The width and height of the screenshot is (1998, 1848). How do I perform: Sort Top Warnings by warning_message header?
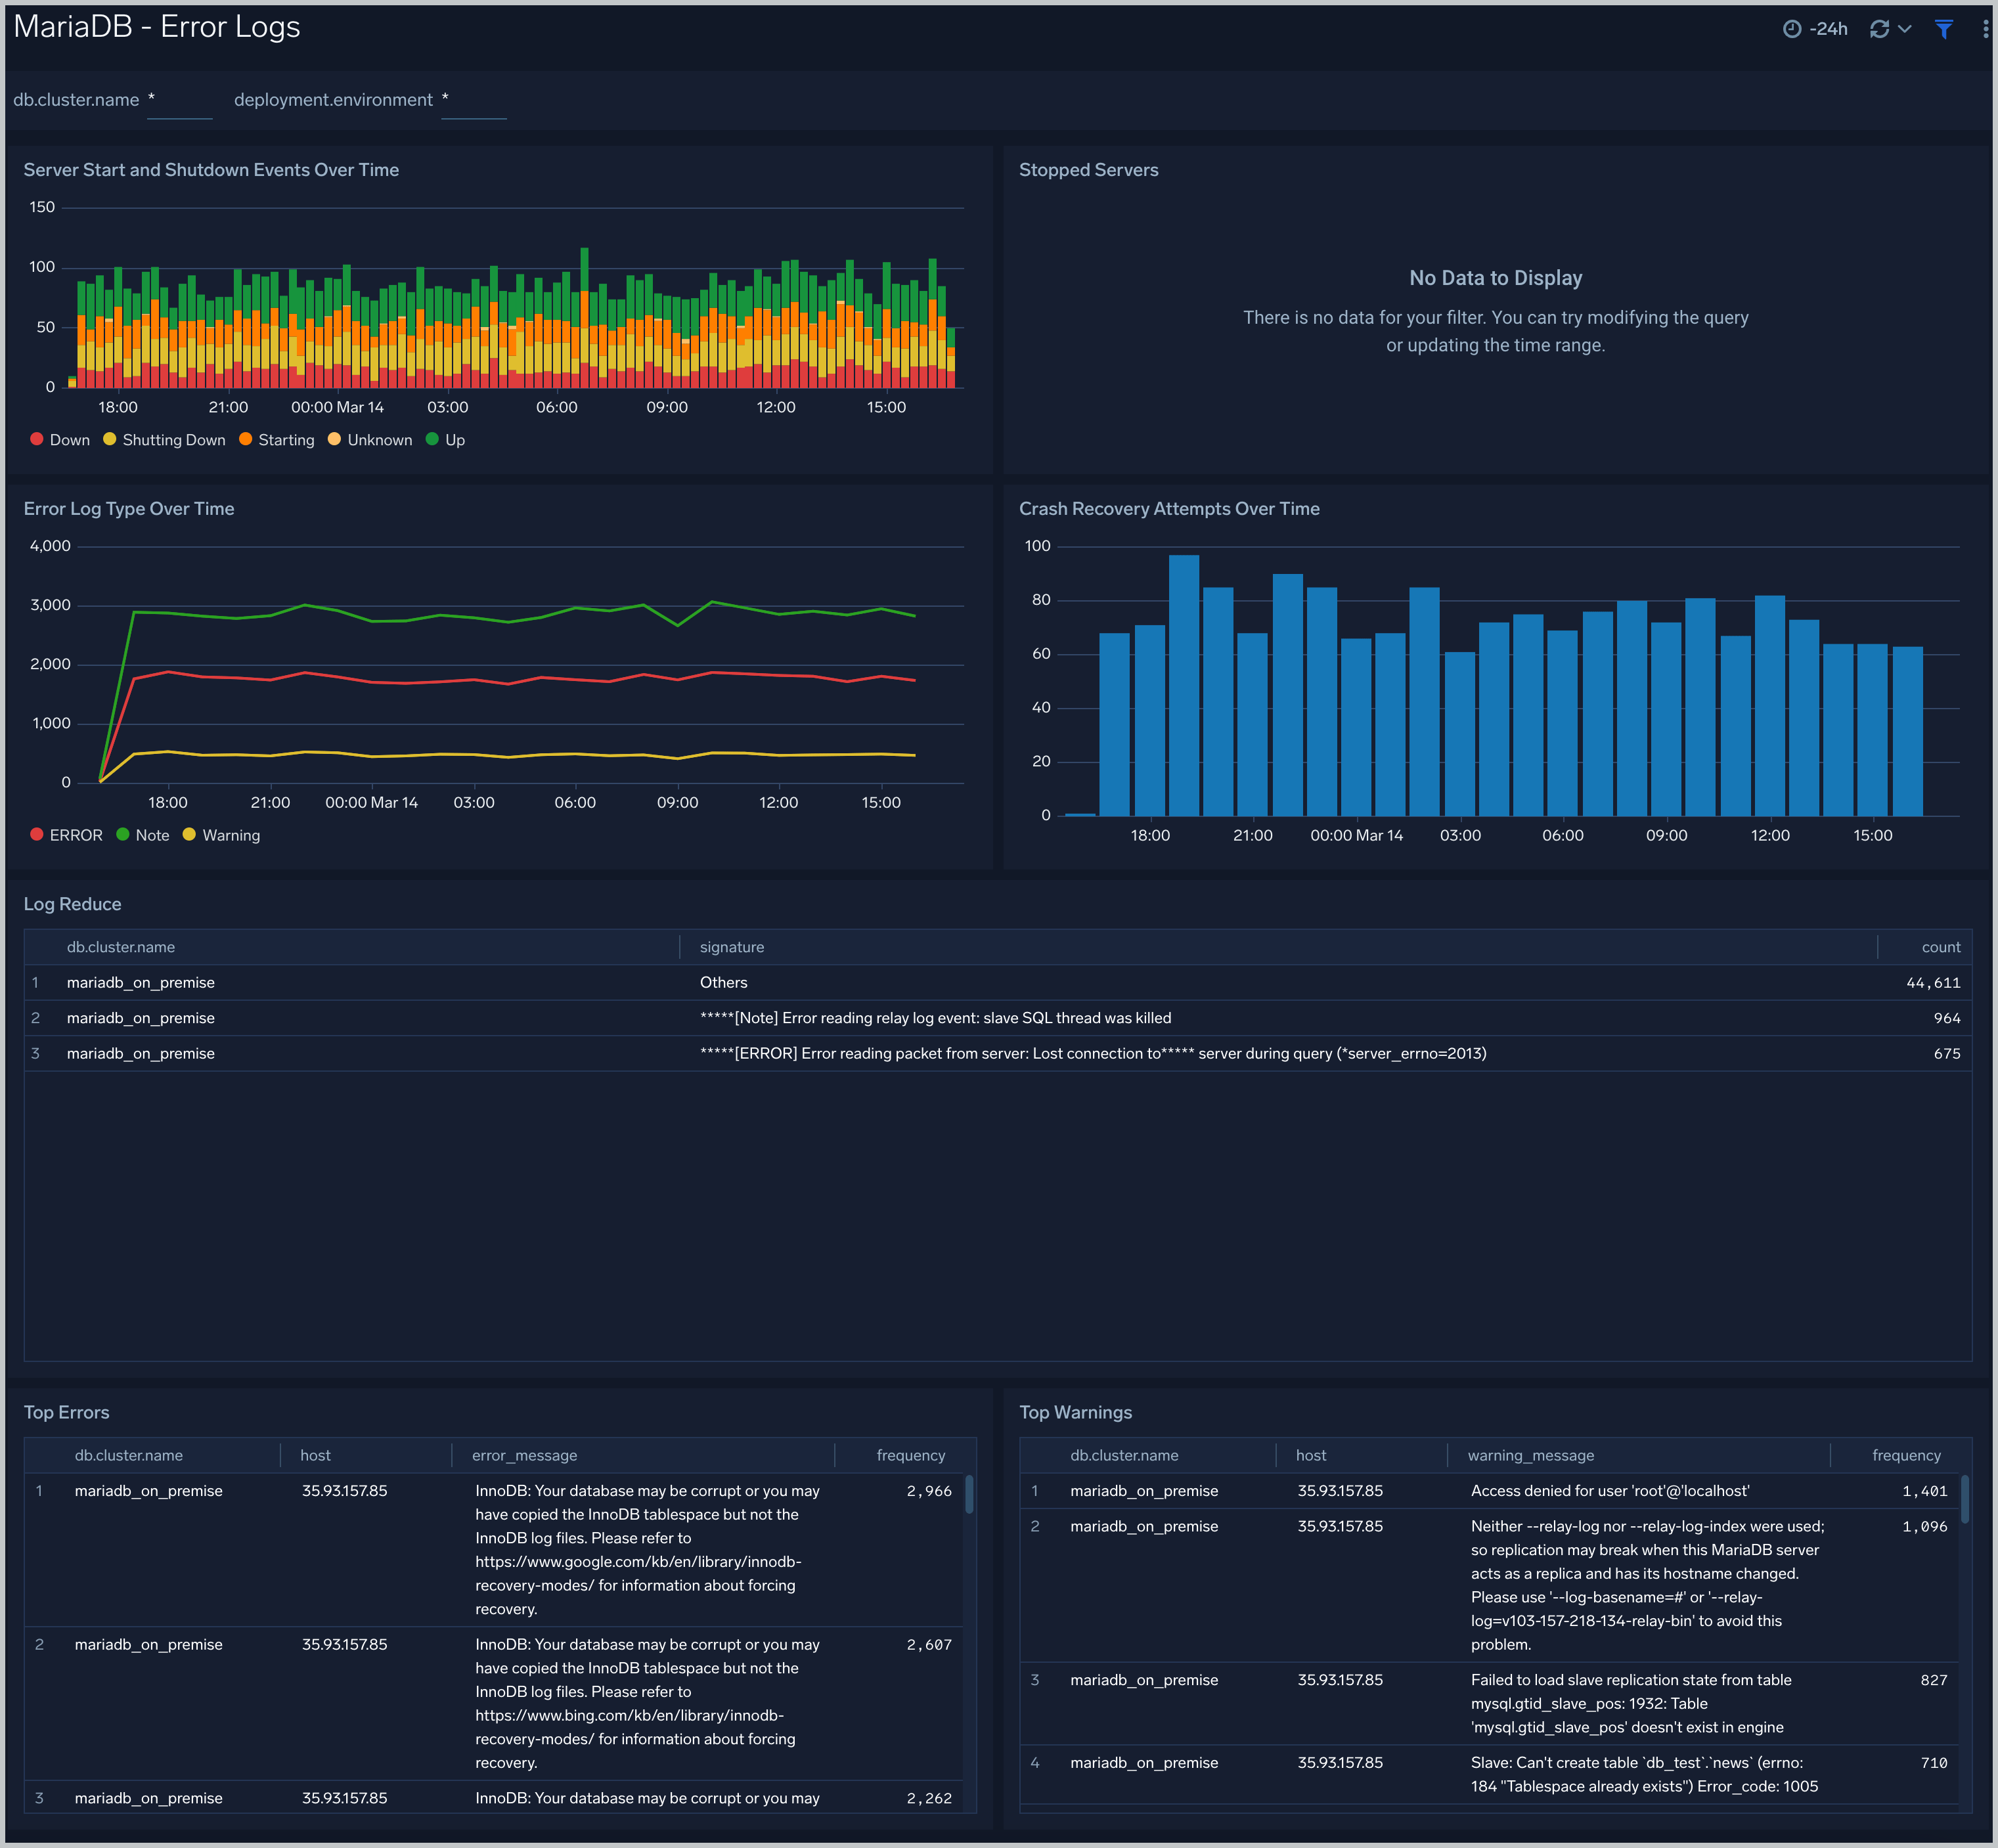[1530, 1456]
